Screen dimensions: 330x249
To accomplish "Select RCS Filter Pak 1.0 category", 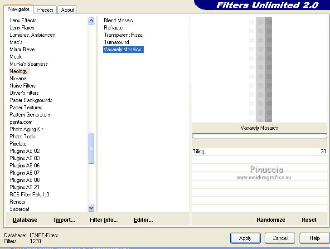I will coord(29,195).
